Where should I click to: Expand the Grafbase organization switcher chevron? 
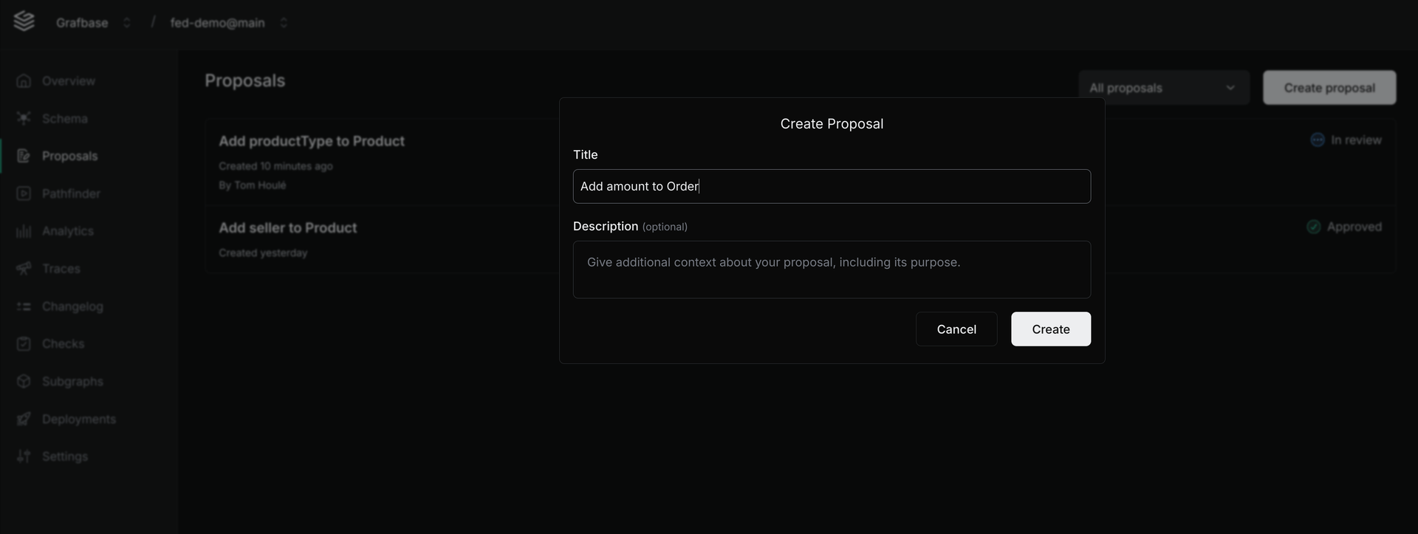pos(126,22)
